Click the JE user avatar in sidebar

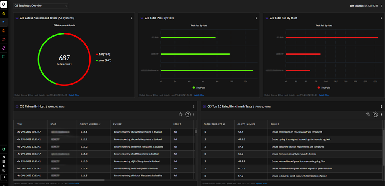4,177
